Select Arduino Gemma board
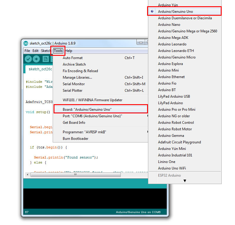235x225 pixels. 185,136
